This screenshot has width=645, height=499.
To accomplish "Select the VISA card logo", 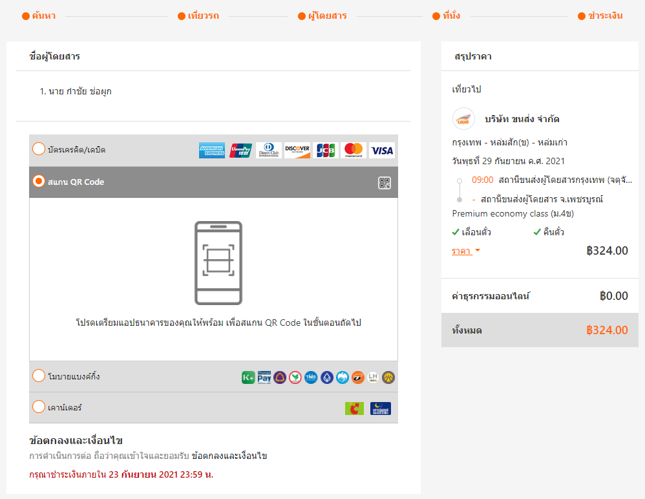I will [x=382, y=151].
